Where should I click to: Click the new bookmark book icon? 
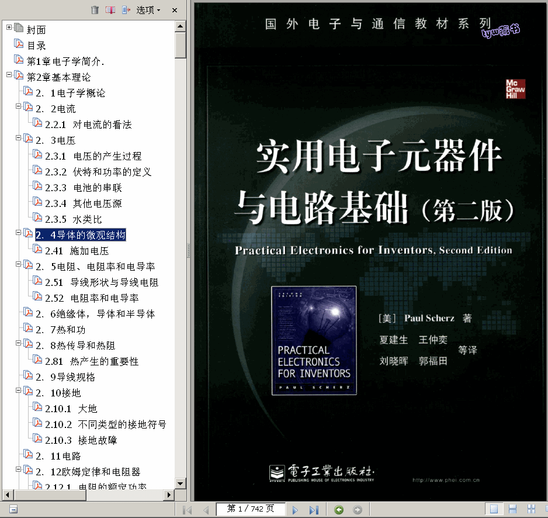[110, 10]
